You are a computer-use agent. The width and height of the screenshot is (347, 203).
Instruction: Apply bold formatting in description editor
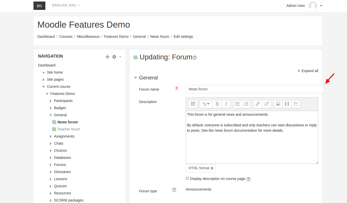[217, 104]
